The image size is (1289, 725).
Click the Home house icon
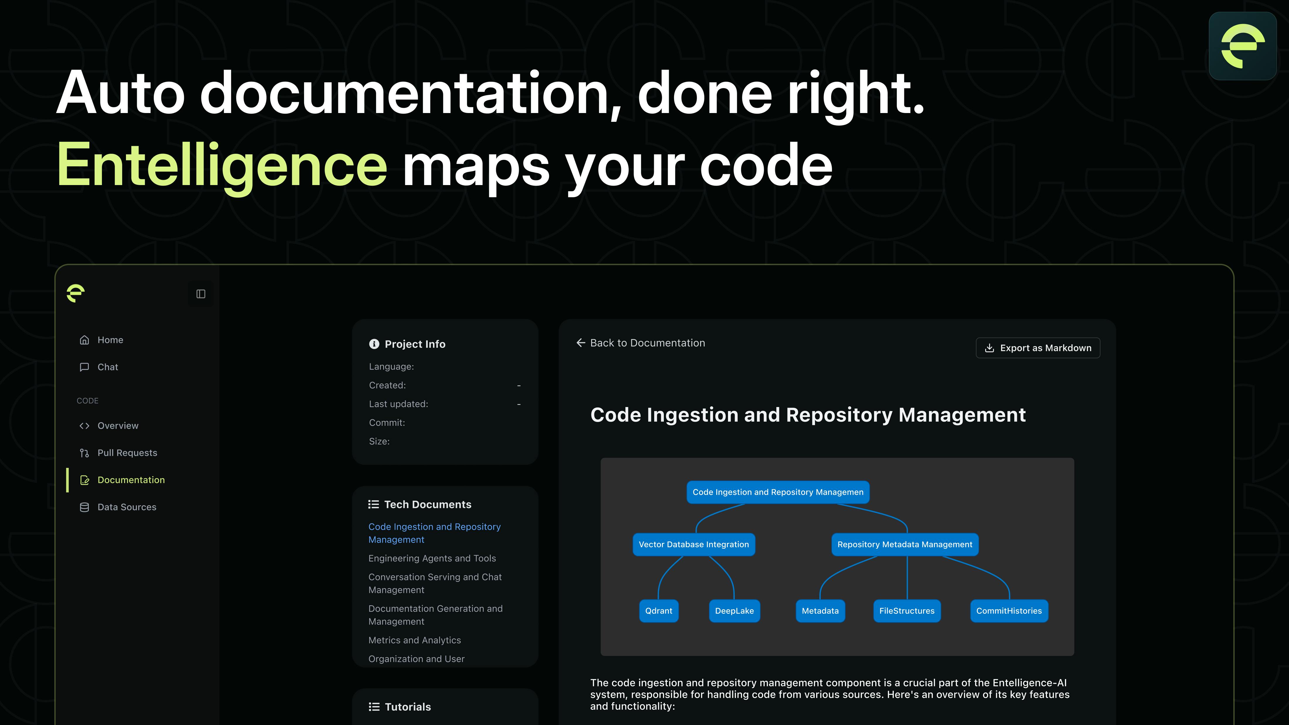coord(85,340)
